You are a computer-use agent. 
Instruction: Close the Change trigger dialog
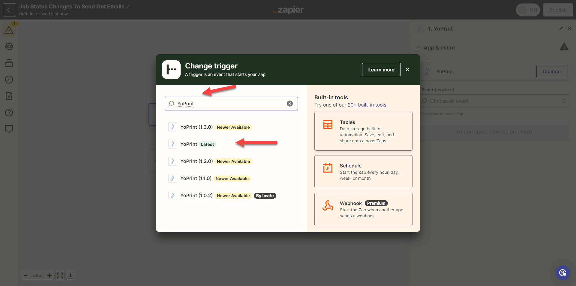(407, 70)
